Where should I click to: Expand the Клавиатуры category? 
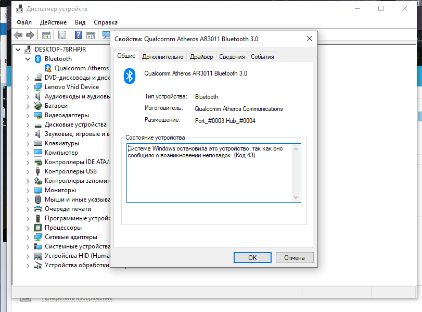click(28, 144)
